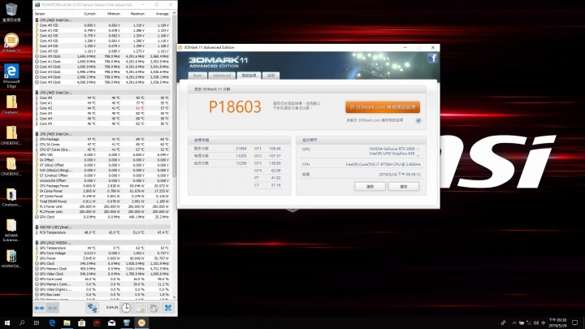
Task: Select the CPU Package Power row
Action: point(102,186)
